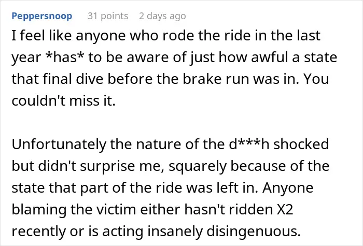Image resolution: width=363 pixels, height=246 pixels.
Task: Click the word 'recently' in the last line
Action: [x=39, y=231]
